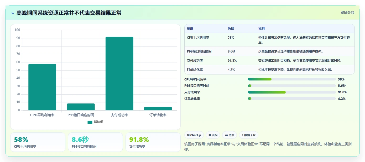Click the 支付成功率 x-axis label
365x162 pixels.
(x=119, y=115)
